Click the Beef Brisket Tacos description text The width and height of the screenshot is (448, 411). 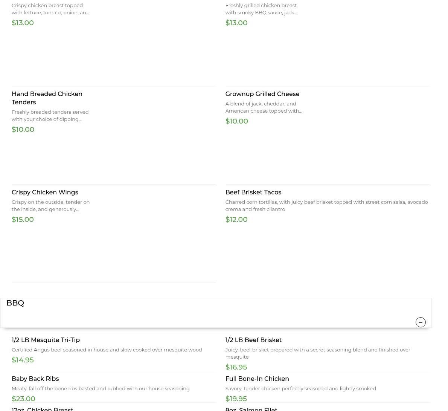(x=326, y=205)
